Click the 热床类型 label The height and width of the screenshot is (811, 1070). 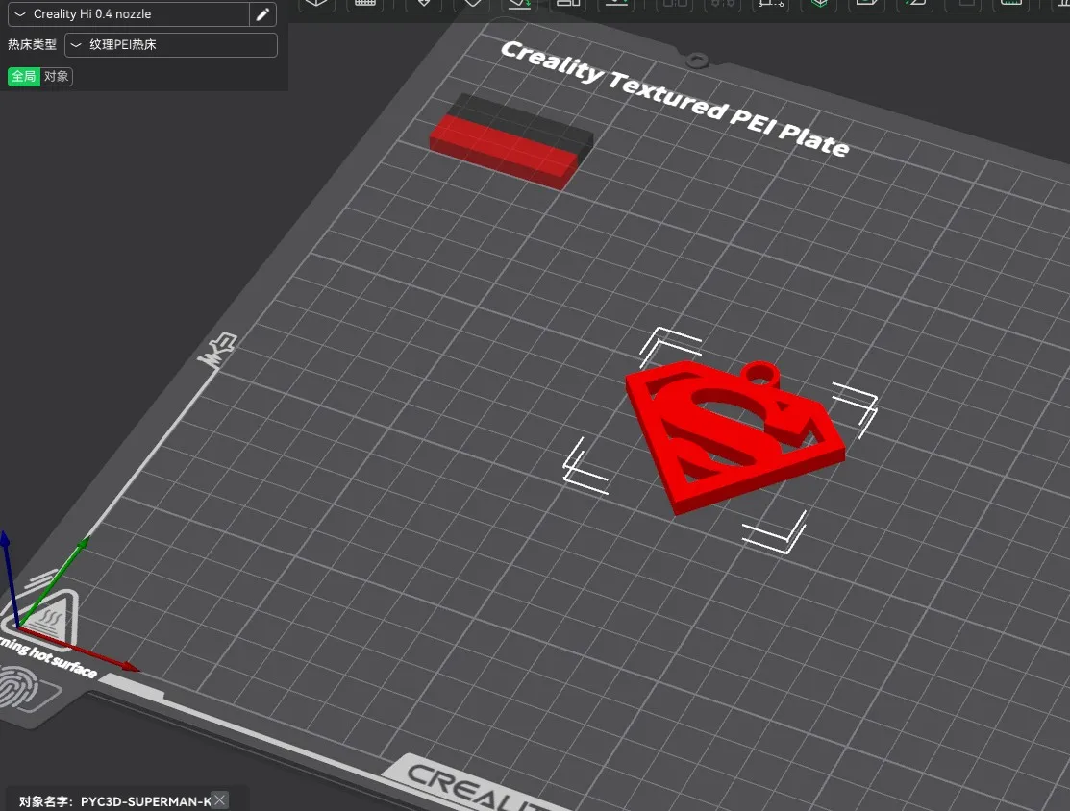[32, 45]
